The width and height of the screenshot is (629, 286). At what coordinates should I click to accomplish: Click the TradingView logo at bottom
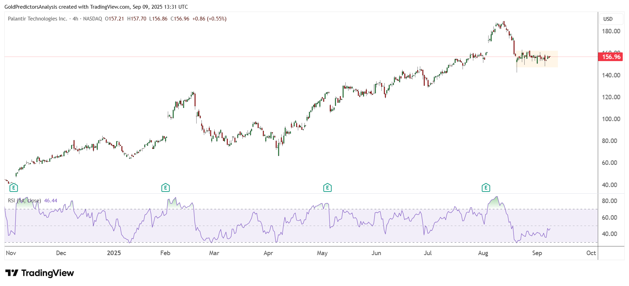40,273
